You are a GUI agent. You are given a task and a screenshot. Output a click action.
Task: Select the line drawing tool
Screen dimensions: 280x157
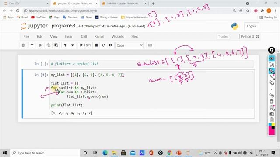click(x=271, y=77)
